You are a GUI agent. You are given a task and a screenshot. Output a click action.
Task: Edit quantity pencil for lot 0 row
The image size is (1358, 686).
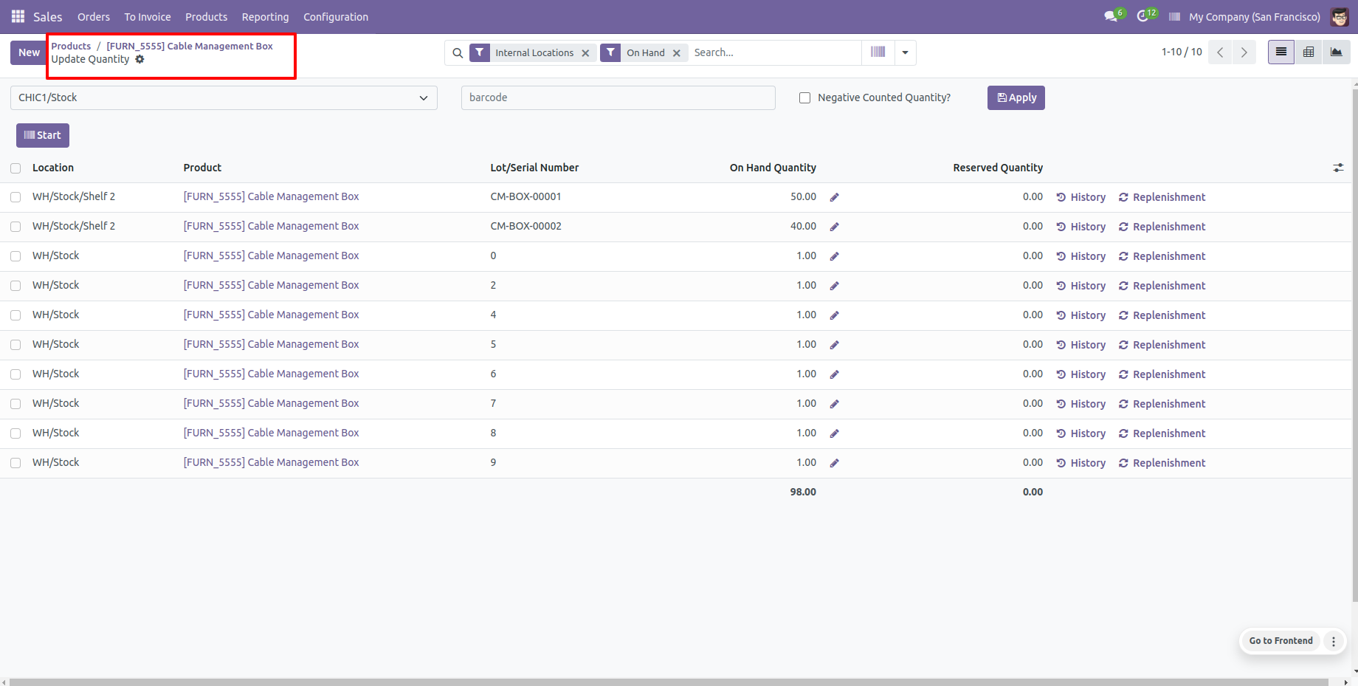pyautogui.click(x=834, y=256)
